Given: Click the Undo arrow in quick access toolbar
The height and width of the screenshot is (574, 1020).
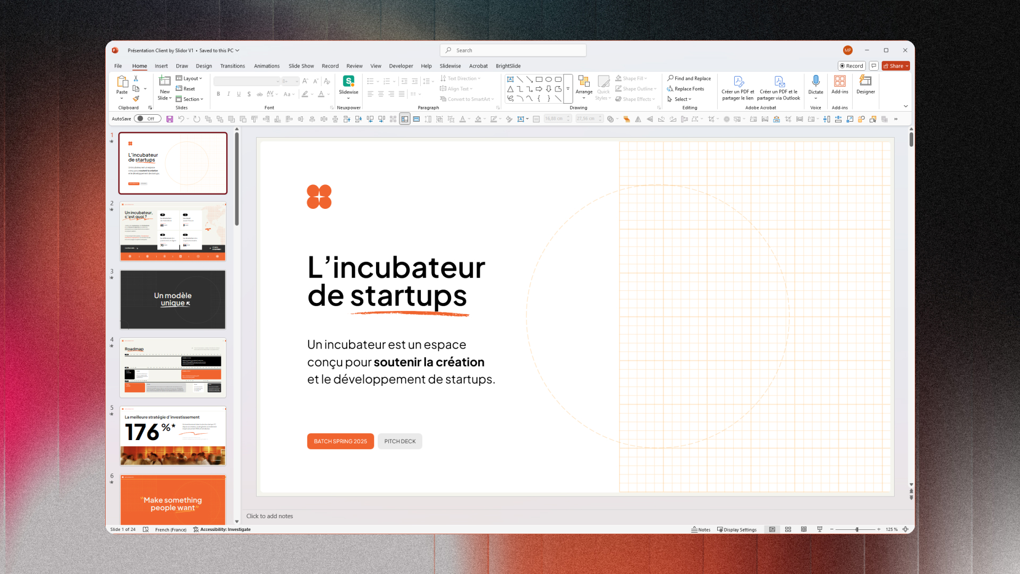Looking at the screenshot, I should (181, 119).
